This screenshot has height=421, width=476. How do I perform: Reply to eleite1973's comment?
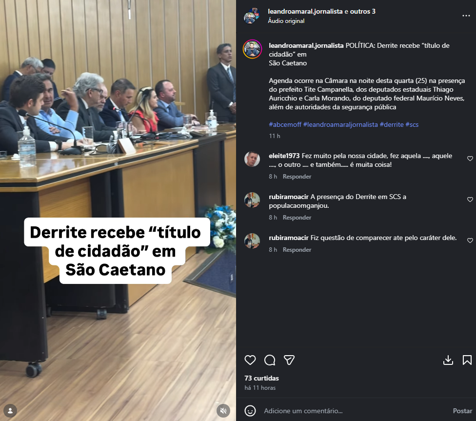(297, 177)
